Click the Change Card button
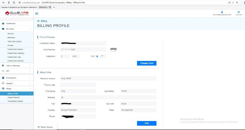Image resolution: width=245 pixels, height=130 pixels. pos(146,63)
